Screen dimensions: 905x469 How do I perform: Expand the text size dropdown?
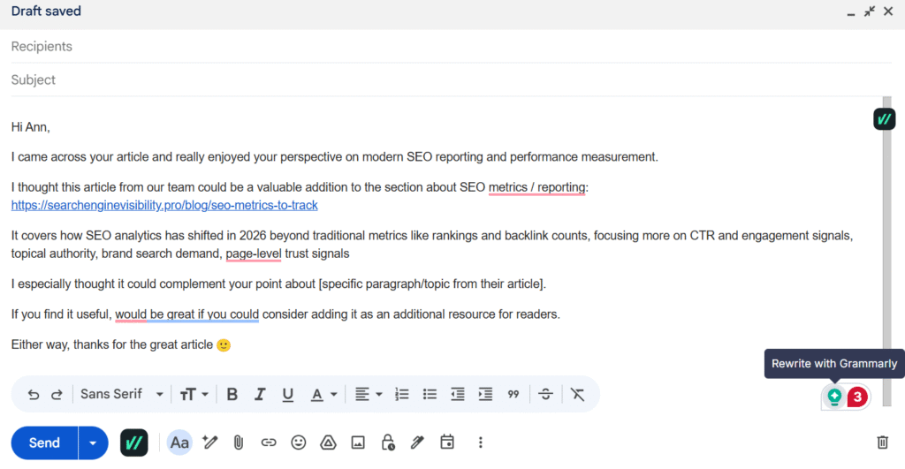point(194,395)
